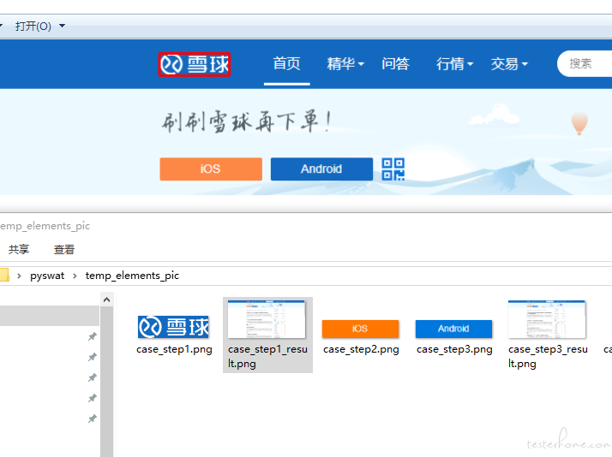612x457 pixels.
Task: Click the case_step3_result.png file name label
Action: 548,357
